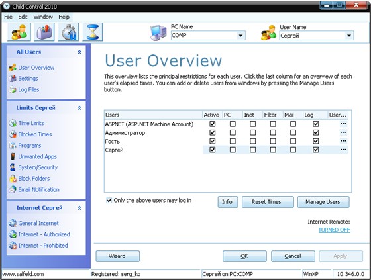The width and height of the screenshot is (371, 280).
Task: Select the Гость user row name
Action: (x=113, y=142)
